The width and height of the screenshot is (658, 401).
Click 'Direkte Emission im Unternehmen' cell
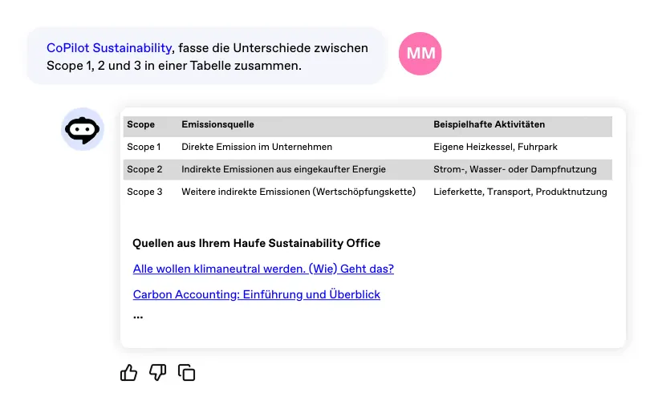tap(257, 147)
